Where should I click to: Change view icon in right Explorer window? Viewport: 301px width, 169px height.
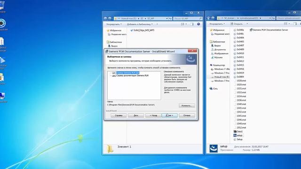pos(285,24)
